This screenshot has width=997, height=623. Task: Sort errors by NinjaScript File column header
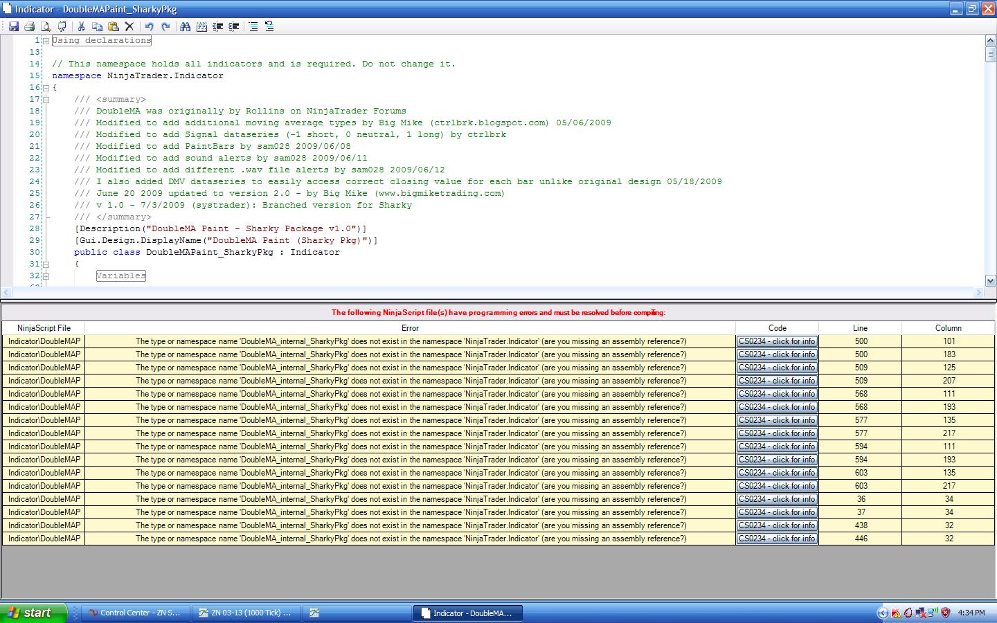click(44, 328)
